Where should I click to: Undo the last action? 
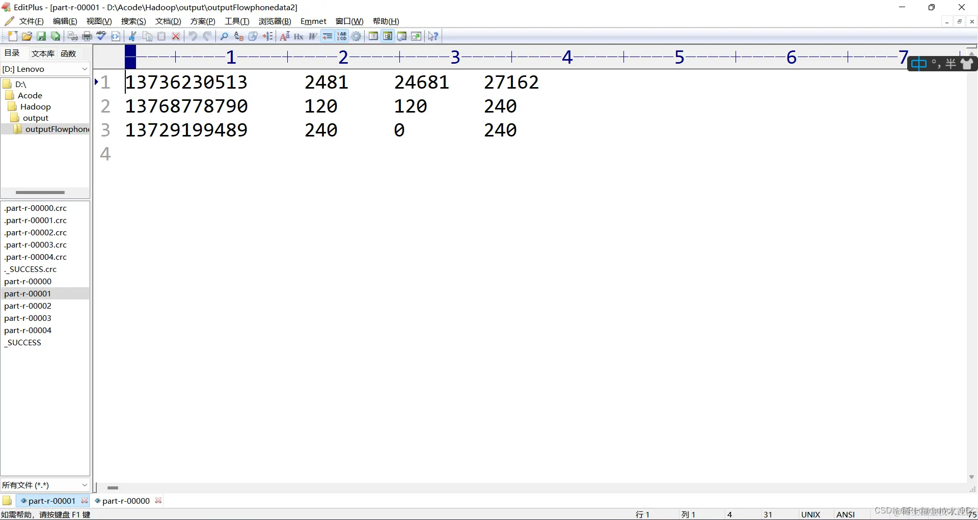click(193, 36)
